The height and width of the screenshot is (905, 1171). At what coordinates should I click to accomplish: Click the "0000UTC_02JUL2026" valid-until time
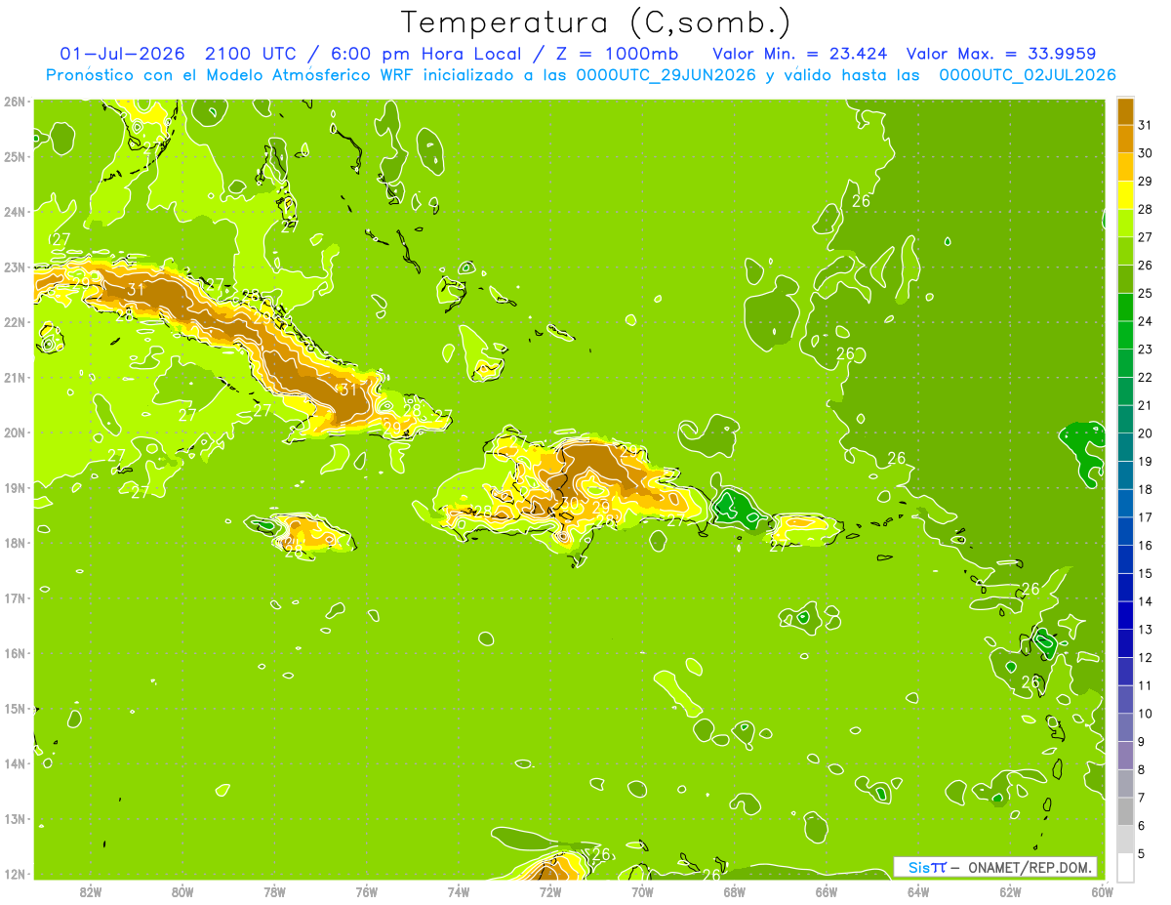[x=1028, y=75]
